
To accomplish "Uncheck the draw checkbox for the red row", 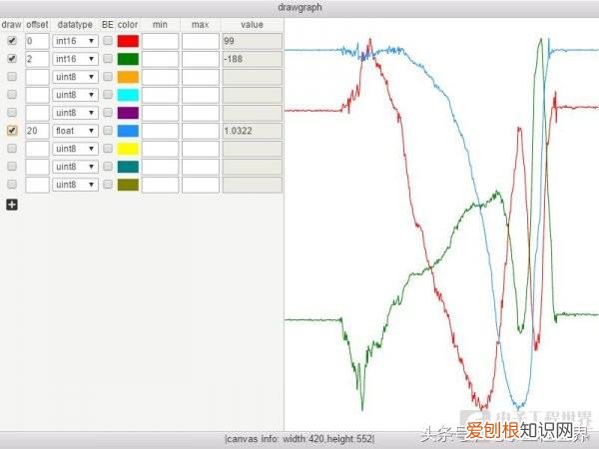I will click(x=12, y=41).
